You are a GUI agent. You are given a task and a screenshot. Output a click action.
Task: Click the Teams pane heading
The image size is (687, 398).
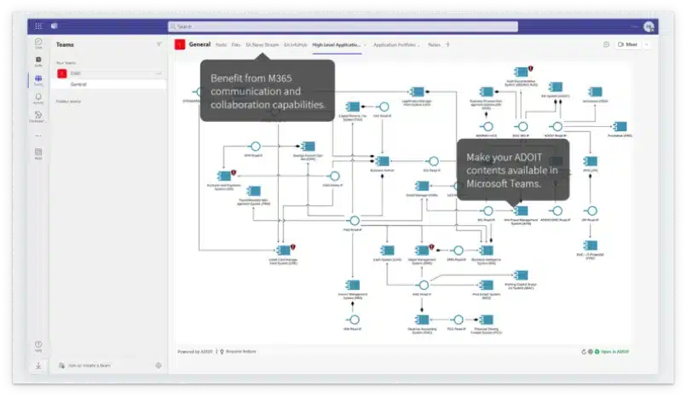coord(65,44)
